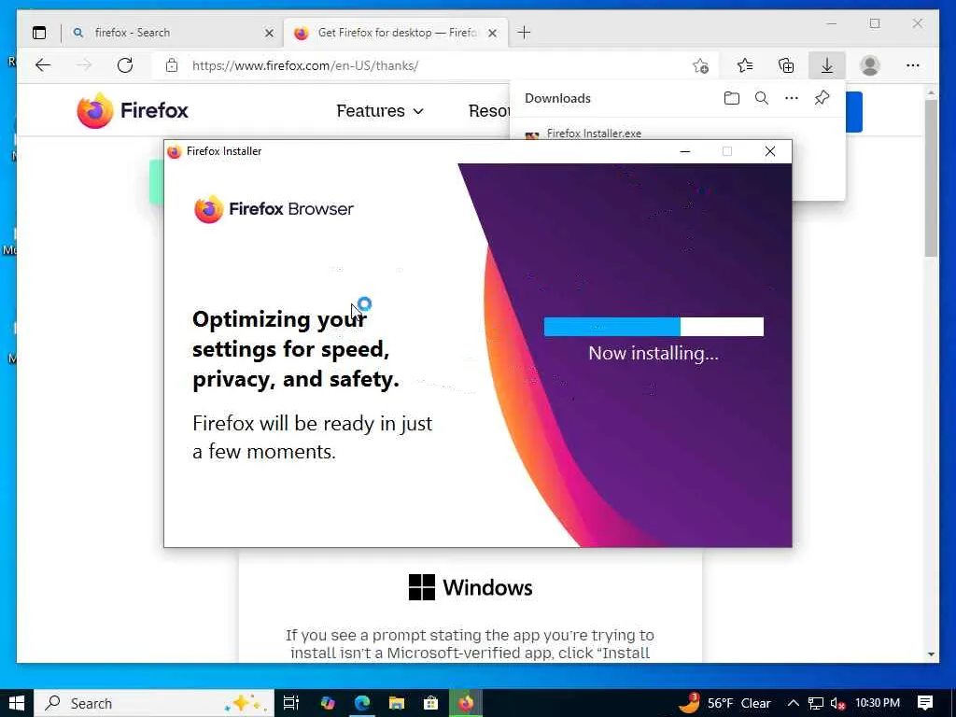The width and height of the screenshot is (956, 717).
Task: Open weather widget showing 56°F Clear
Action: pos(724,703)
